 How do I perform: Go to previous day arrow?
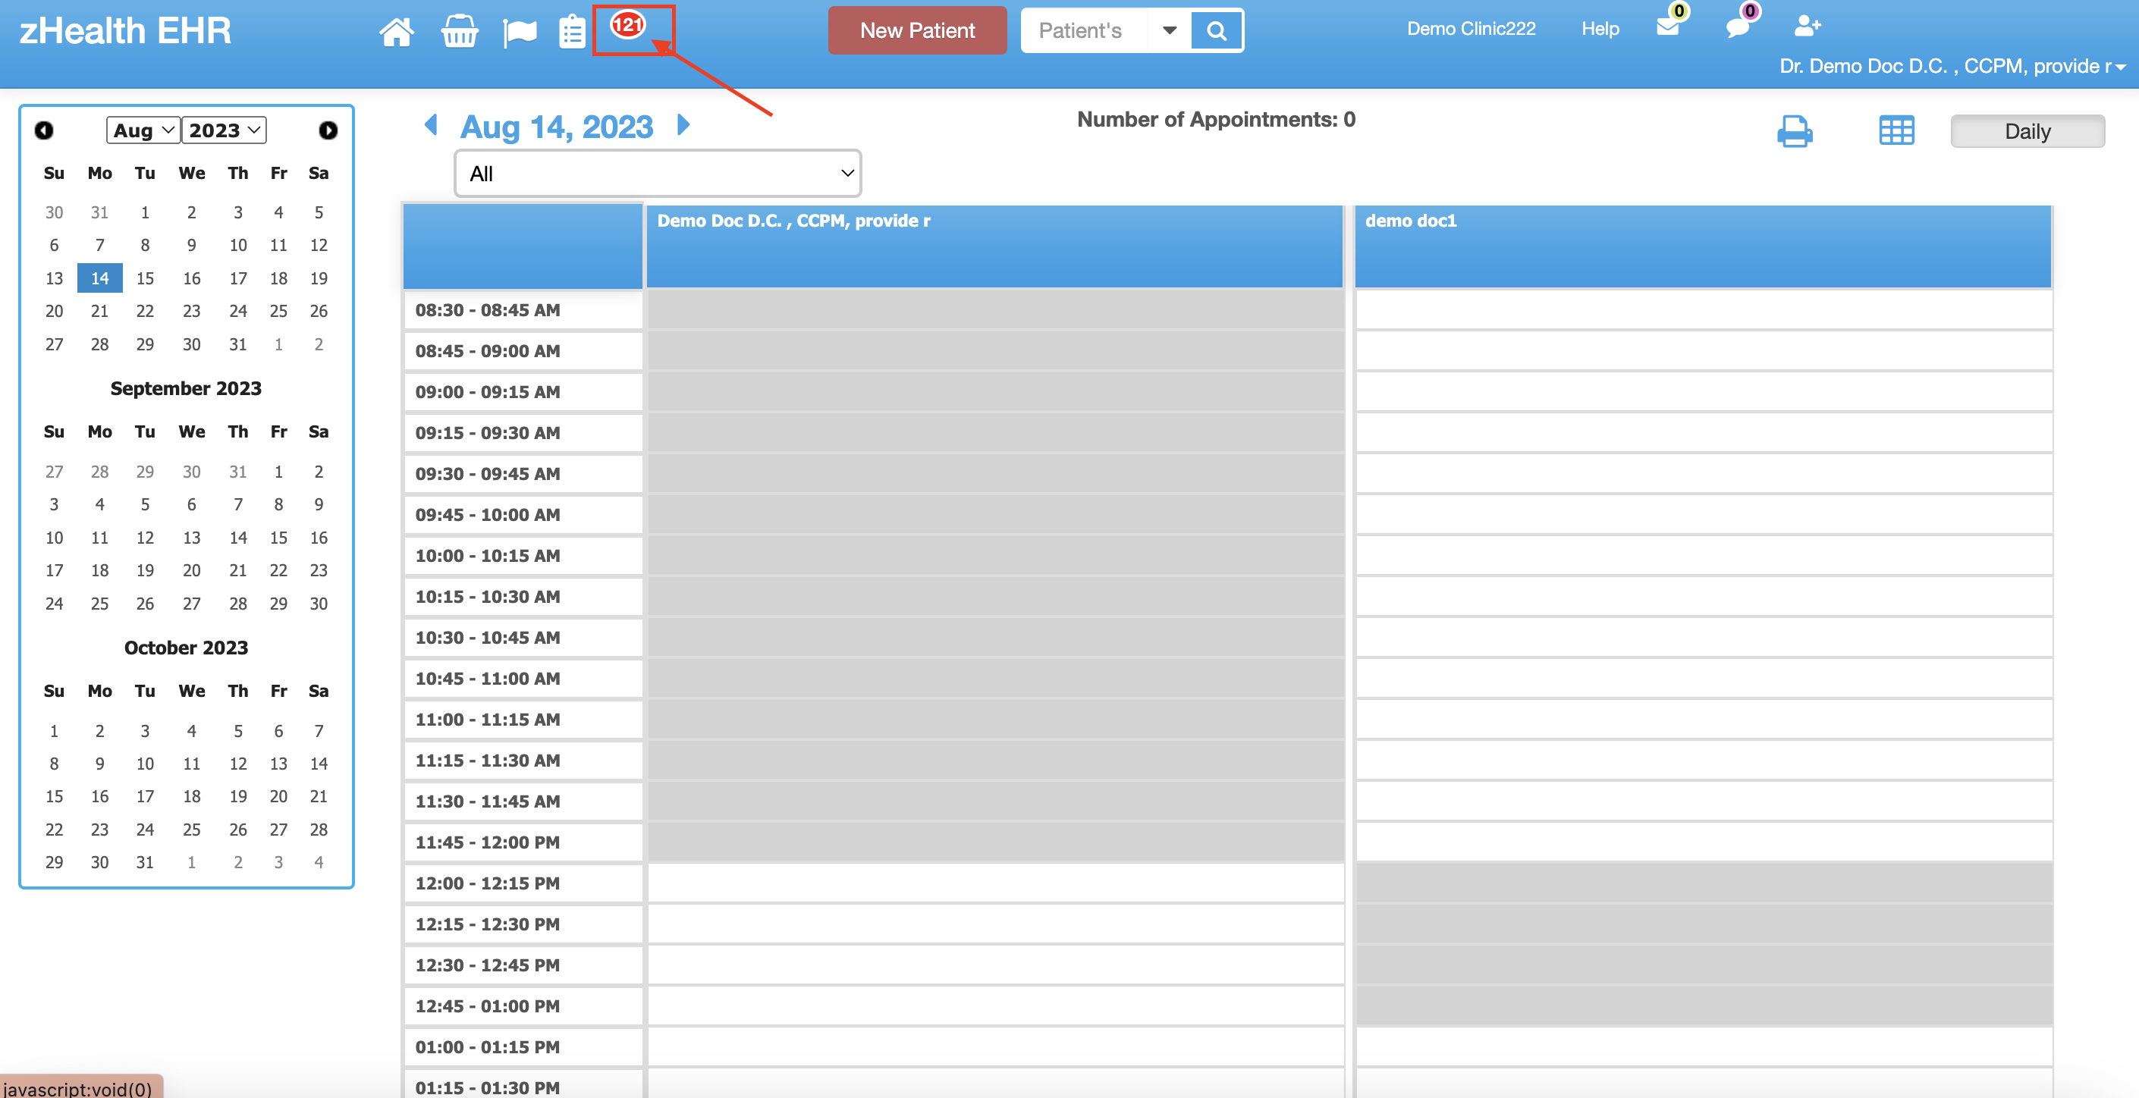point(430,125)
